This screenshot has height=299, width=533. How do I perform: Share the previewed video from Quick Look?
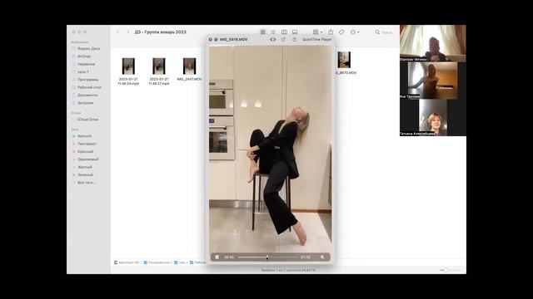(x=295, y=40)
